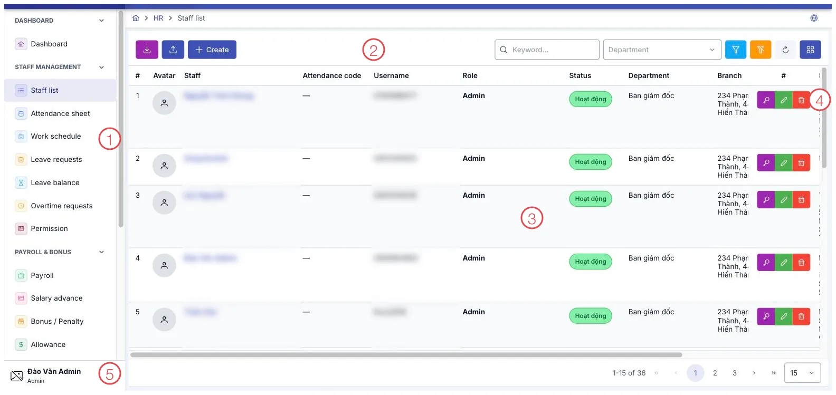
Task: Delete staff in row 5
Action: pyautogui.click(x=801, y=316)
